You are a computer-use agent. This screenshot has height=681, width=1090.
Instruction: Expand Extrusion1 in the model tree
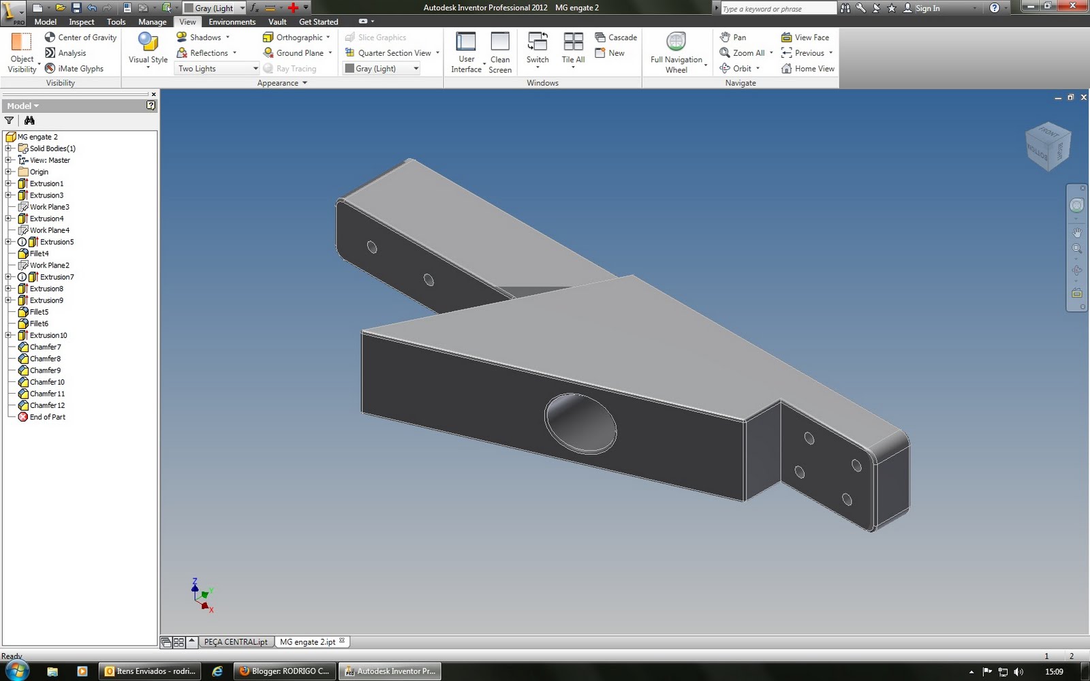(x=7, y=183)
